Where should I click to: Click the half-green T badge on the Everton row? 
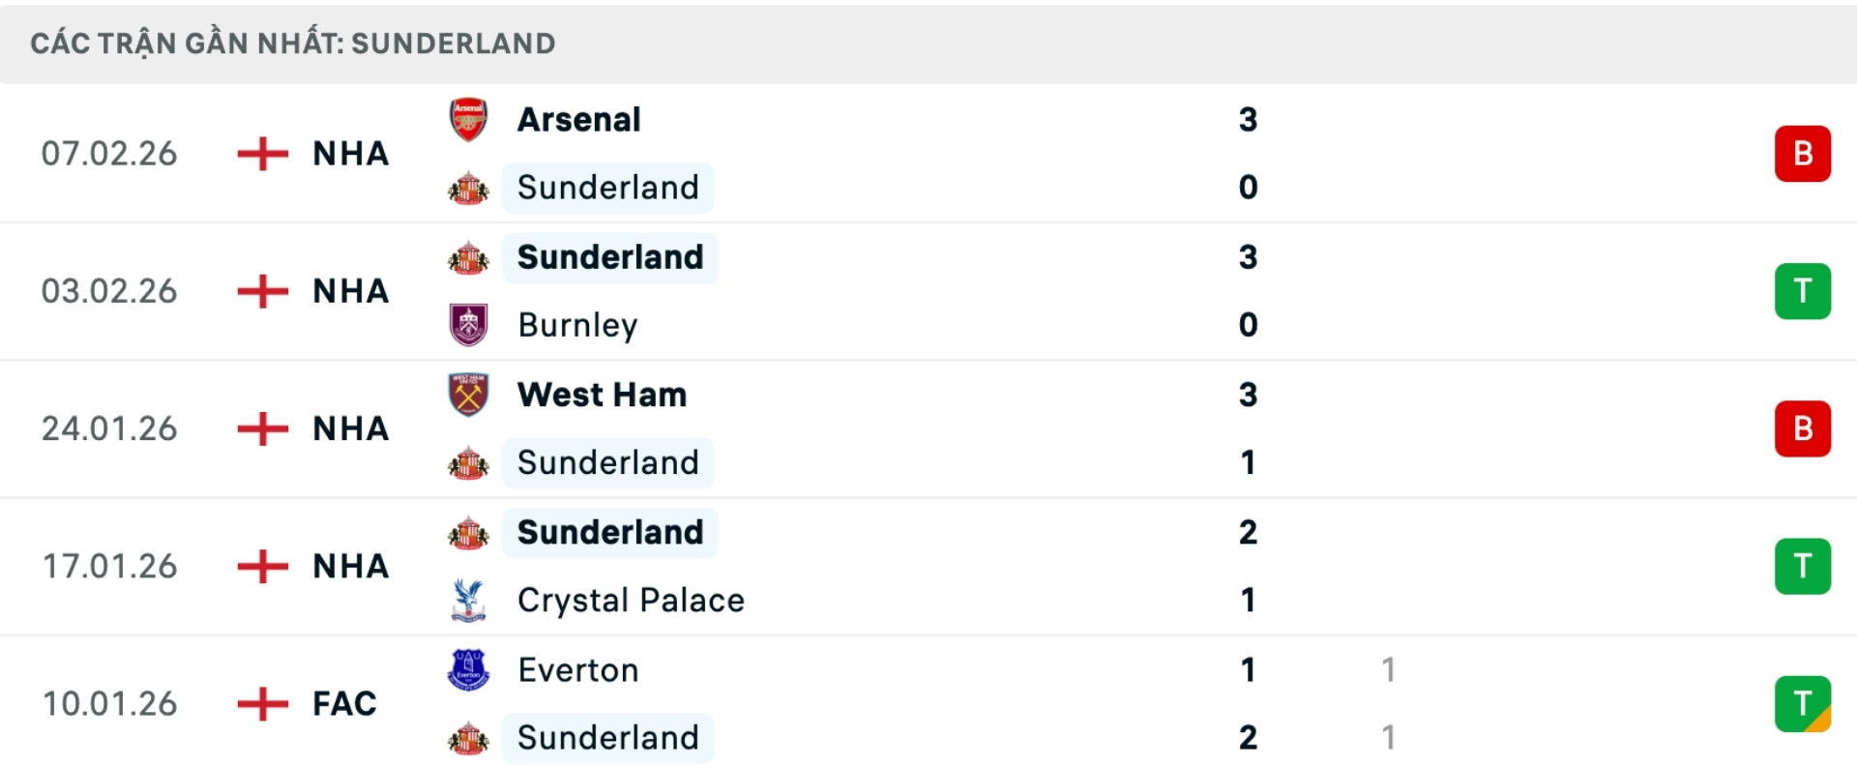click(x=1802, y=703)
